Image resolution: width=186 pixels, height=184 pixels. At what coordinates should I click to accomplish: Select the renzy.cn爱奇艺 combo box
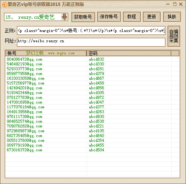(36, 17)
